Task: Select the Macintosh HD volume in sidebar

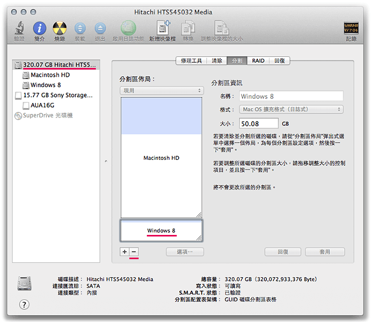Action: [x=56, y=75]
